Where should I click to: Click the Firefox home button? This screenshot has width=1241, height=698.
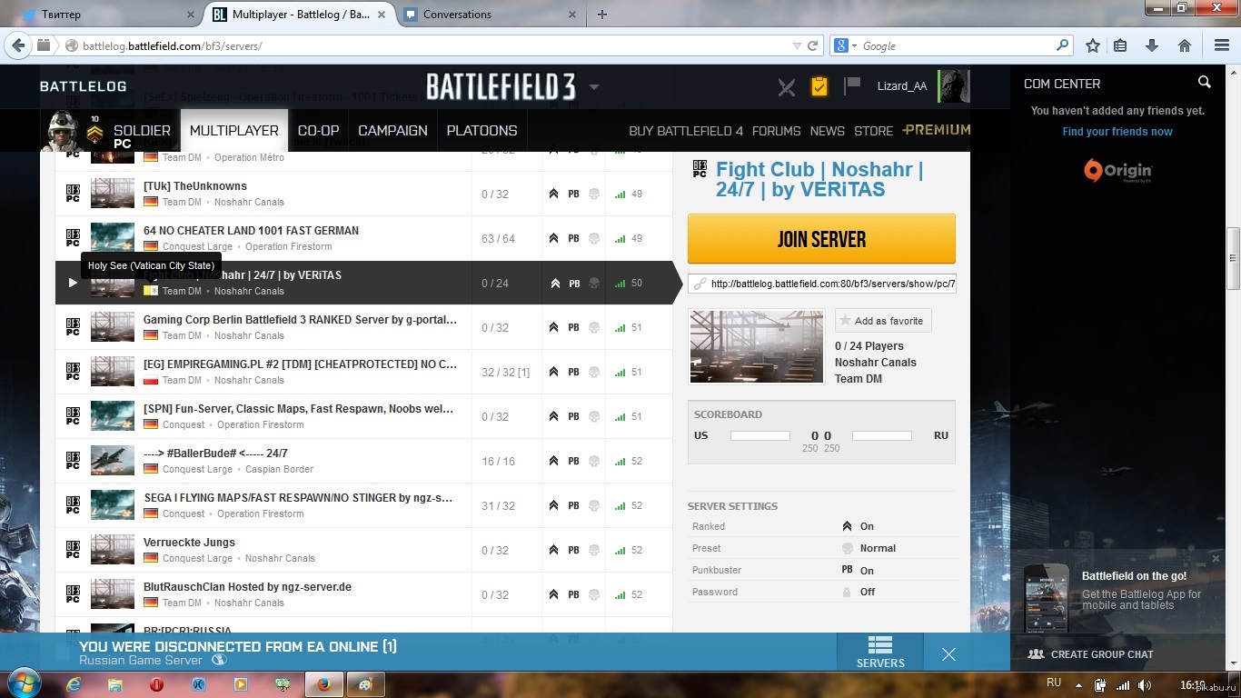pyautogui.click(x=1185, y=45)
